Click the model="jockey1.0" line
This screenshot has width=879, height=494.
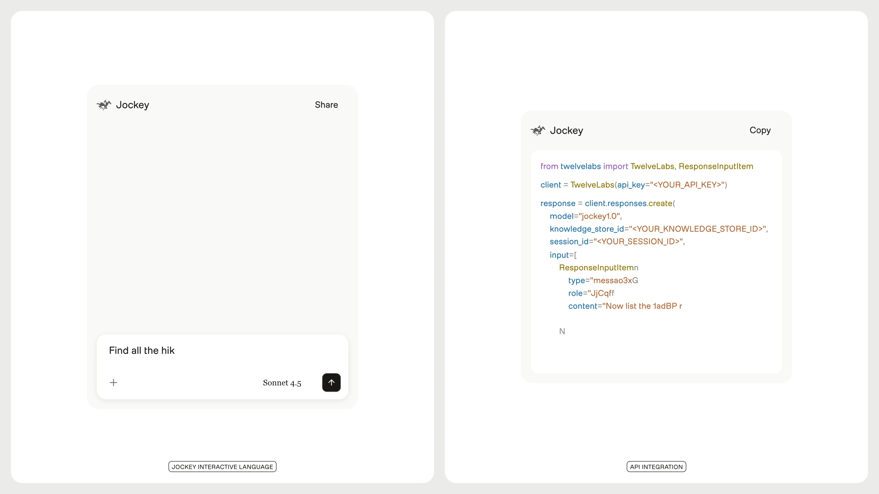click(586, 216)
